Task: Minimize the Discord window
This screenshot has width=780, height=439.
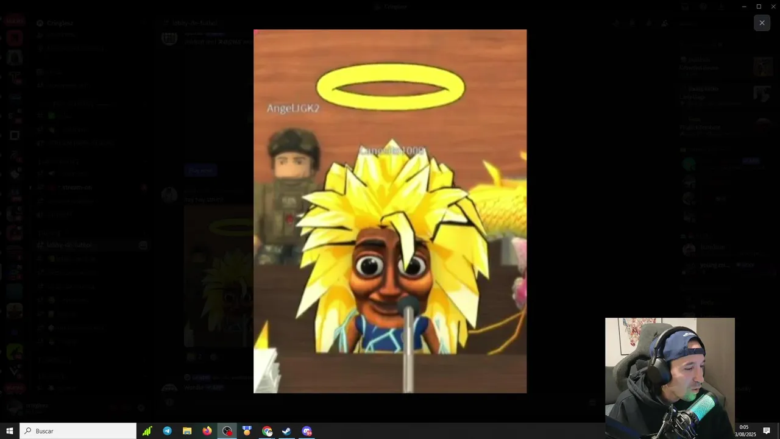Action: (x=744, y=6)
